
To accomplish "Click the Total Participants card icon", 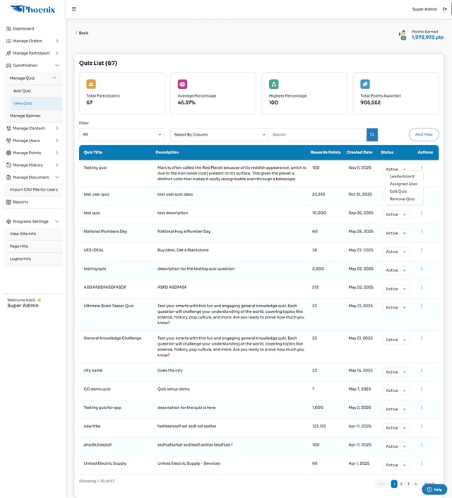I will pyautogui.click(x=91, y=84).
